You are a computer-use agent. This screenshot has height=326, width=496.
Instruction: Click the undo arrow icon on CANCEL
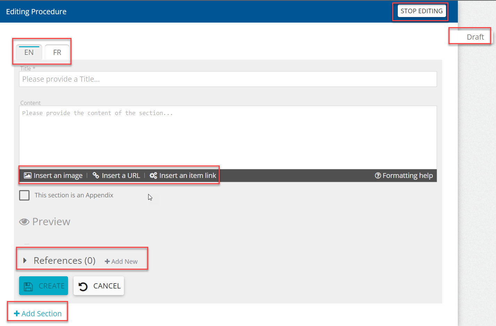tap(83, 286)
